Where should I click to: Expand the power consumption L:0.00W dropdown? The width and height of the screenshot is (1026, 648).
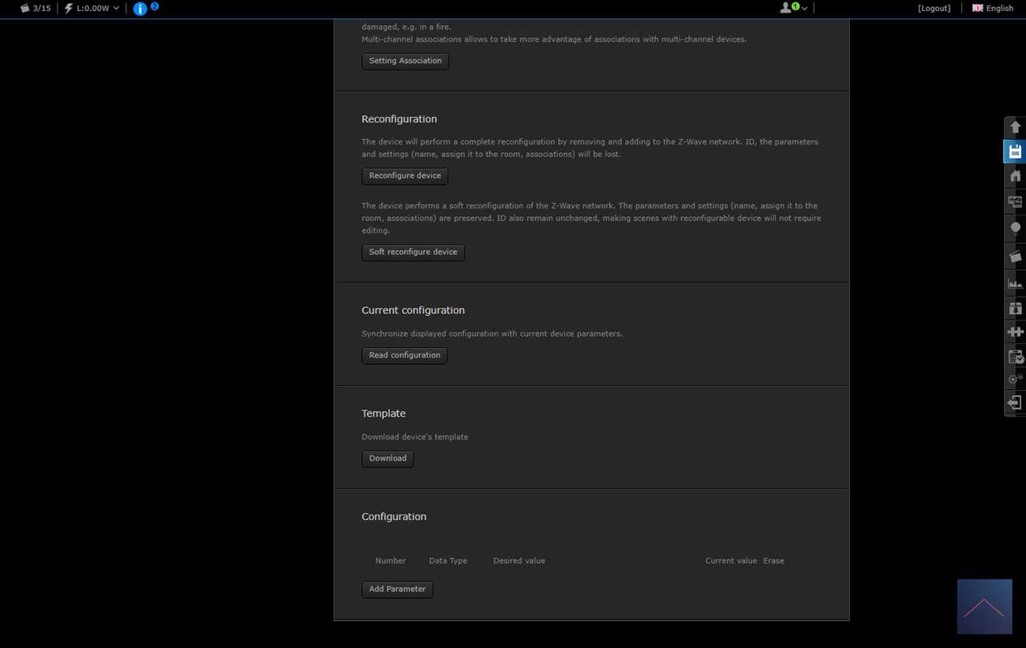pyautogui.click(x=92, y=8)
